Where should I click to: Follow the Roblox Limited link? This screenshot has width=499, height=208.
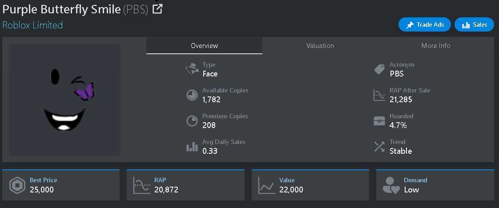coord(32,25)
